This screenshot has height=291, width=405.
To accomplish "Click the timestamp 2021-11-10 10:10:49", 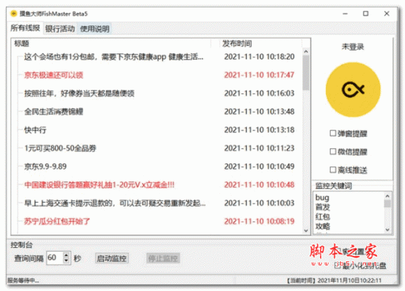I will click(259, 167).
